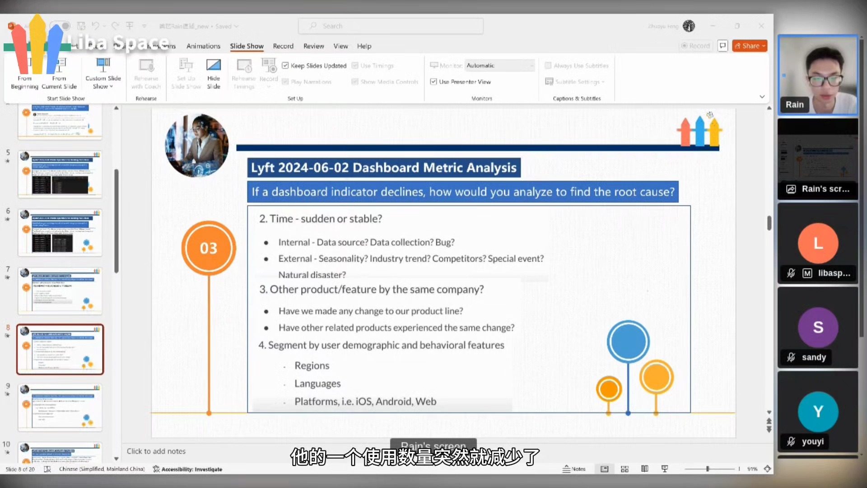This screenshot has width=867, height=488.
Task: Select slide 9 thumbnail
Action: [60, 408]
